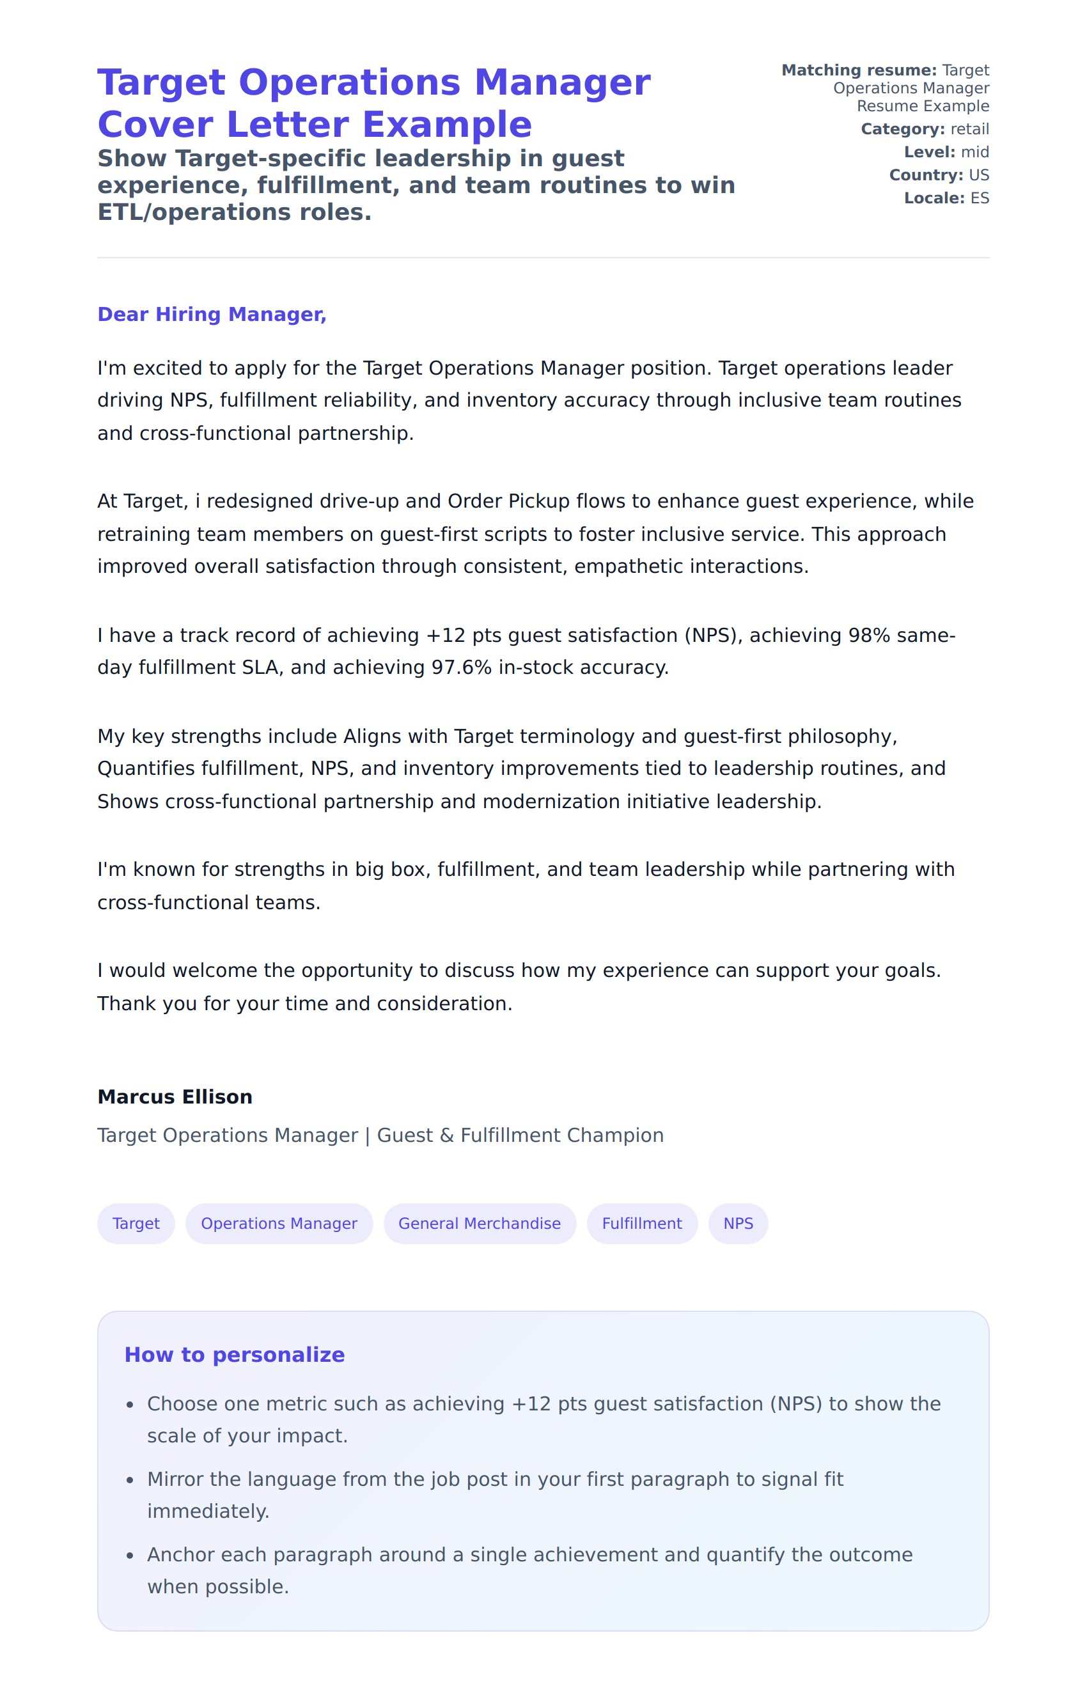Click the Cover Letter Example main title
Viewport: 1087px width, 1693px height.
pos(373,103)
